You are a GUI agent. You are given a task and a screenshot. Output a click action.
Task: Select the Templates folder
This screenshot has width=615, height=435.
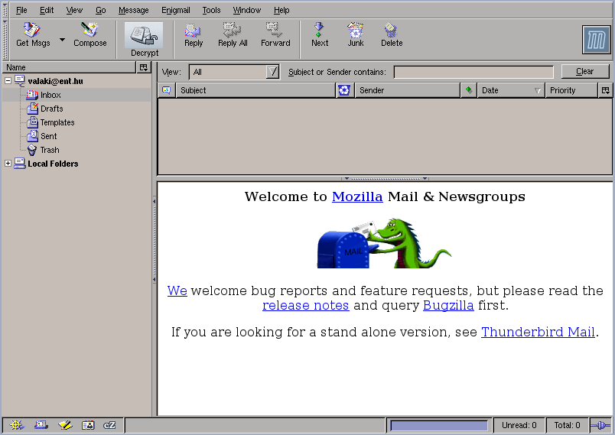tap(57, 122)
